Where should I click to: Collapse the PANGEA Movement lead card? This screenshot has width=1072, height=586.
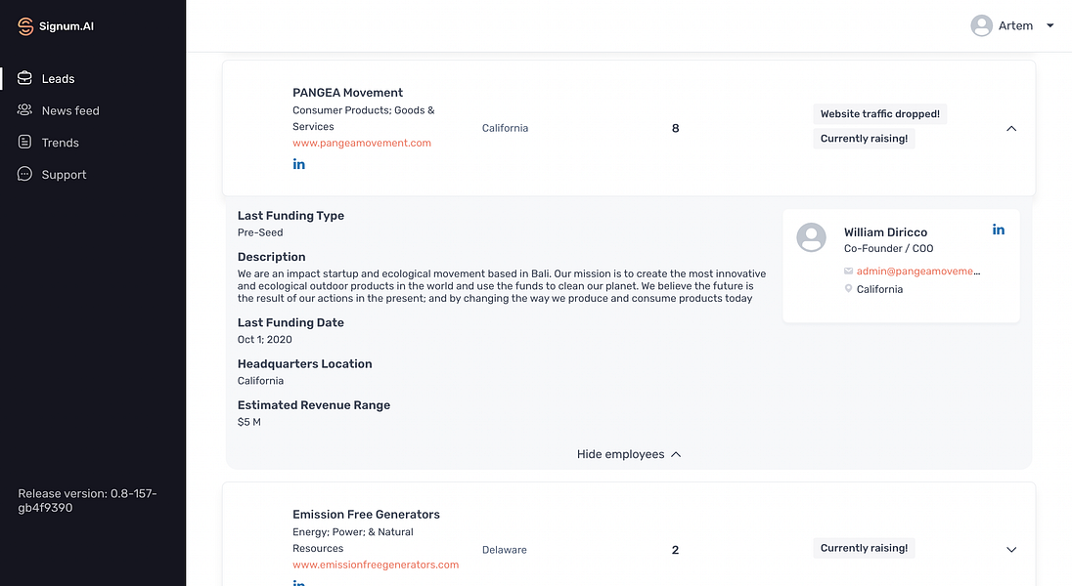[x=1011, y=128]
